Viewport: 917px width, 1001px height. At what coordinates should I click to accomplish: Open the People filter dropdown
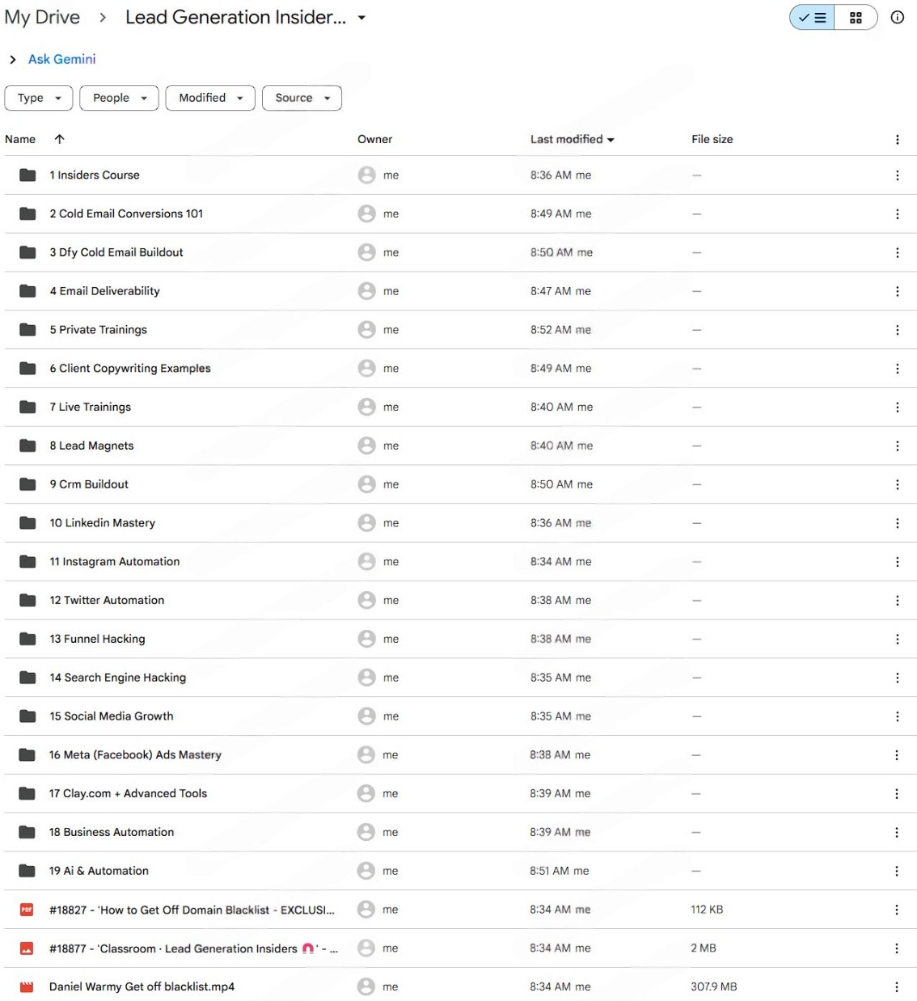(119, 98)
